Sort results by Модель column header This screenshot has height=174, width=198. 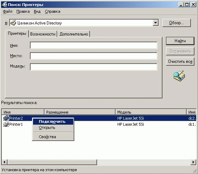pos(151,112)
